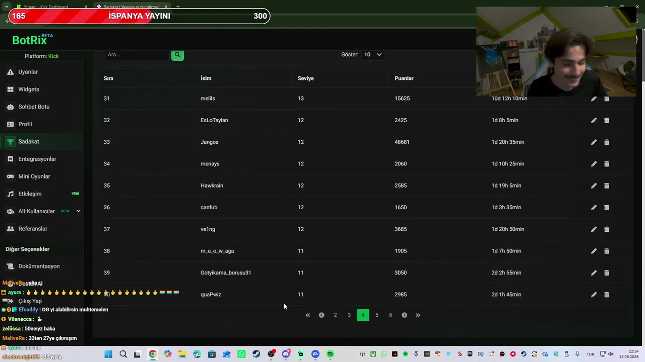Open Spotify from the taskbar

point(330,354)
